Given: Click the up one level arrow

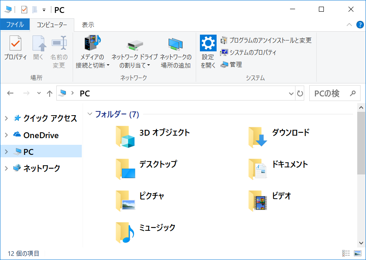Looking at the screenshot, I should pos(50,94).
